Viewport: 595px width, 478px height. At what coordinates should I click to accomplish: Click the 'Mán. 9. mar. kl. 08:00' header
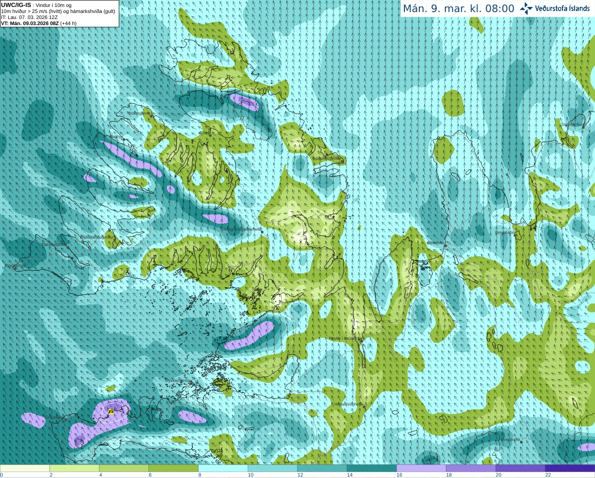(458, 9)
